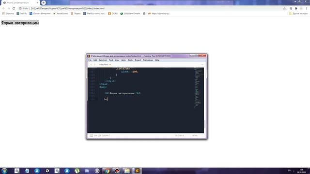The height and width of the screenshot is (174, 310).
Task: Click Sublime's next tab arrow
Action: 94,65
